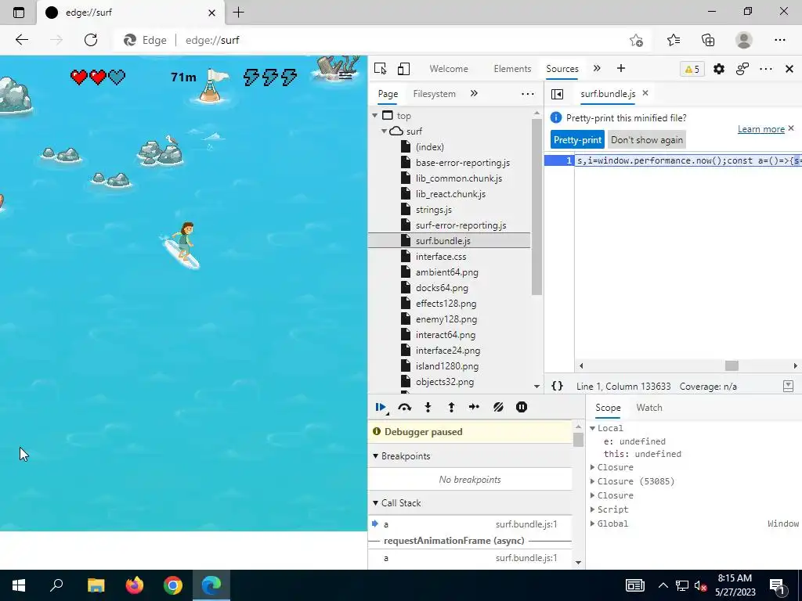Open Firefox from the taskbar
The width and height of the screenshot is (802, 601).
tap(135, 585)
